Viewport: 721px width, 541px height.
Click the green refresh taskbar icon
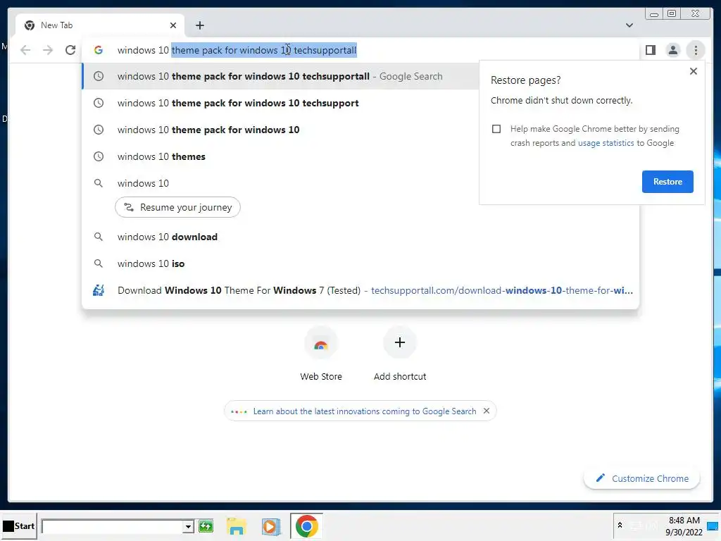[x=206, y=526]
